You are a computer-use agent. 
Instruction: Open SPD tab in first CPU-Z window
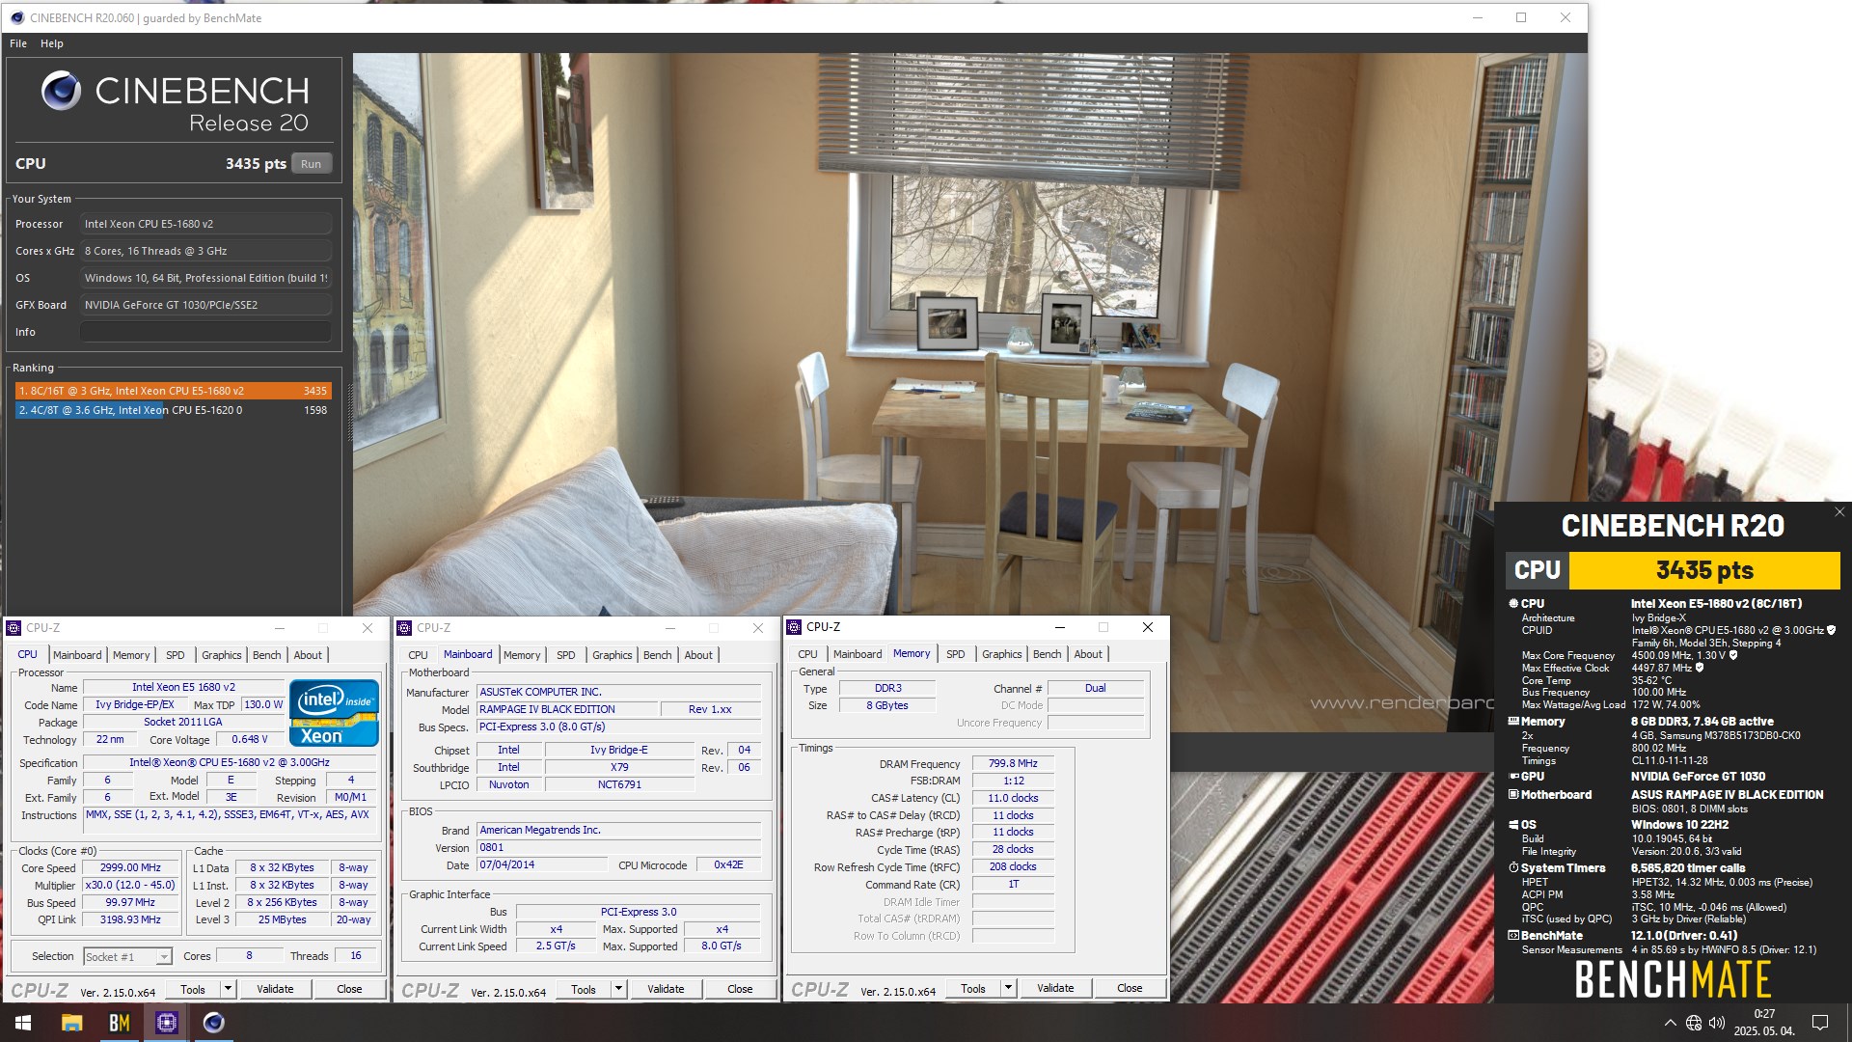coord(175,655)
